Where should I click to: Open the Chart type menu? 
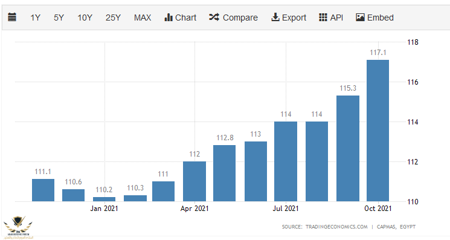tap(180, 18)
